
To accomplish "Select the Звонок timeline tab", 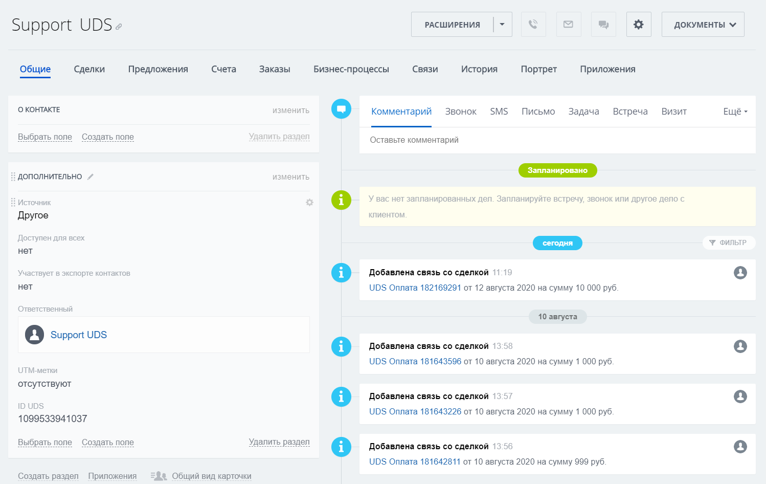I will pyautogui.click(x=461, y=111).
